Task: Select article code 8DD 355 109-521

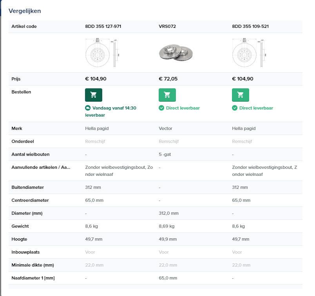Action: [250, 26]
